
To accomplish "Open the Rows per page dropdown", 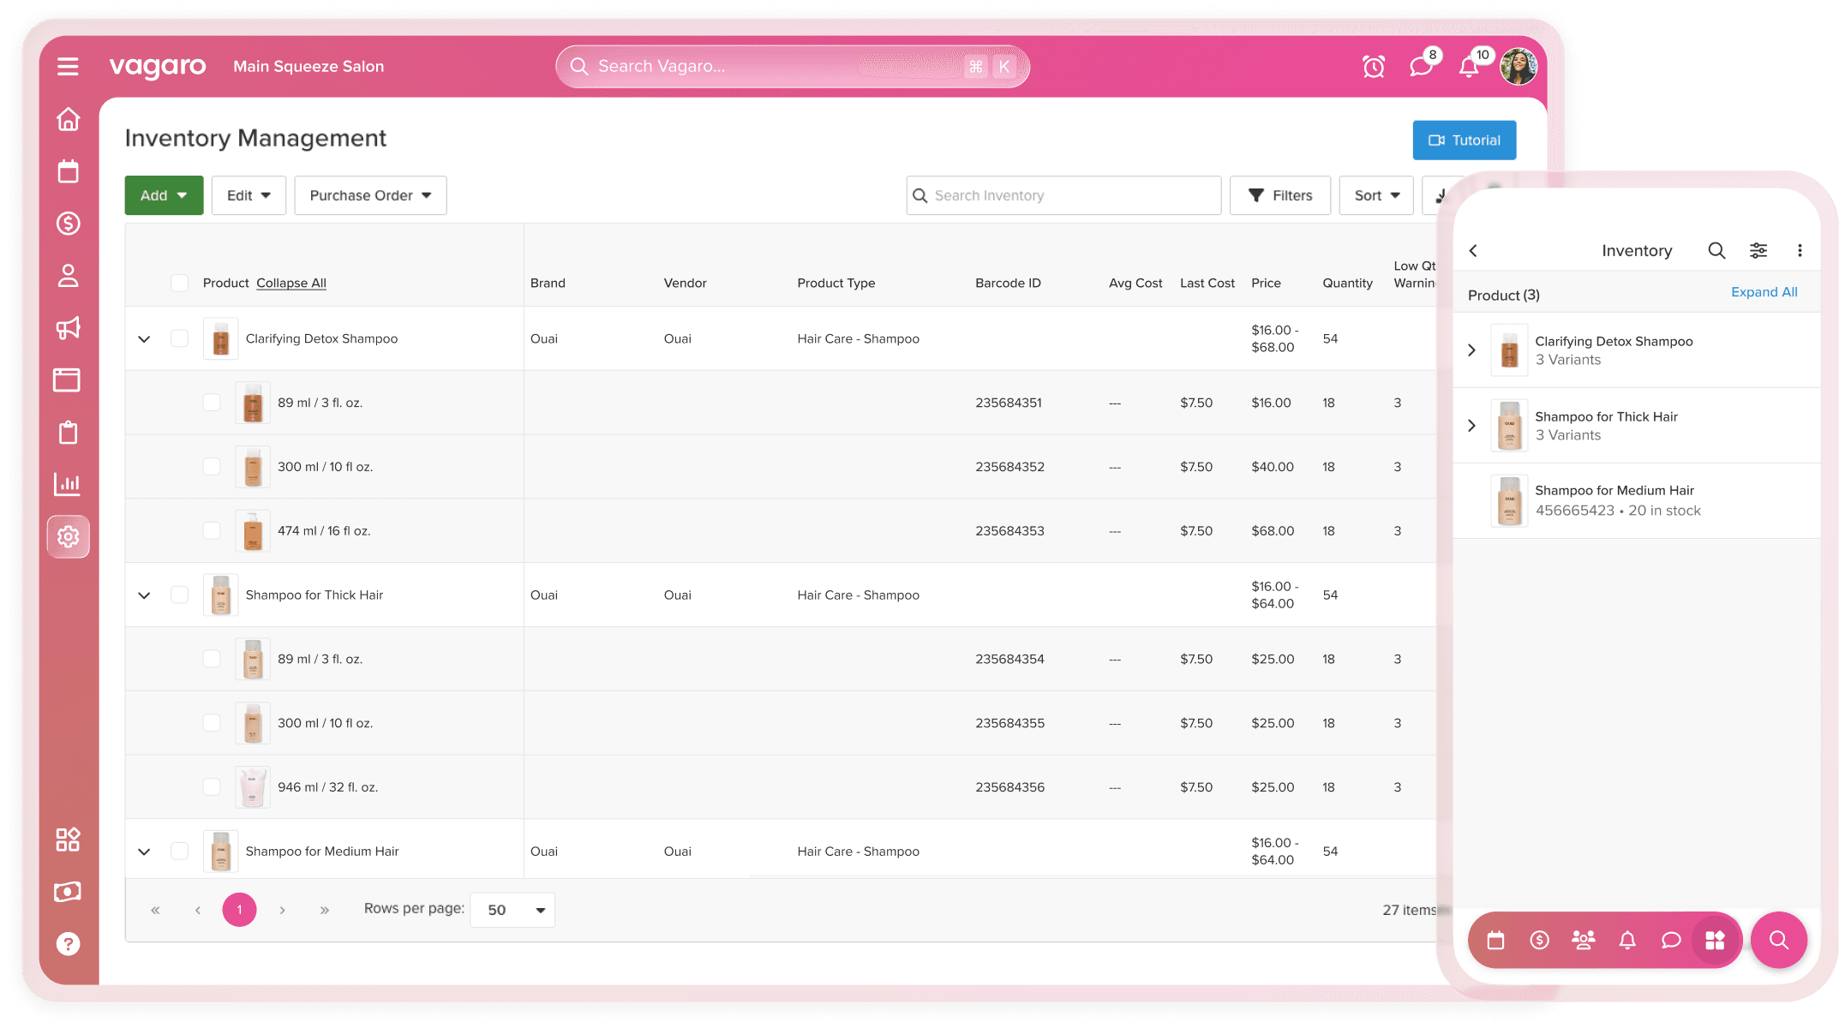I will pos(512,910).
